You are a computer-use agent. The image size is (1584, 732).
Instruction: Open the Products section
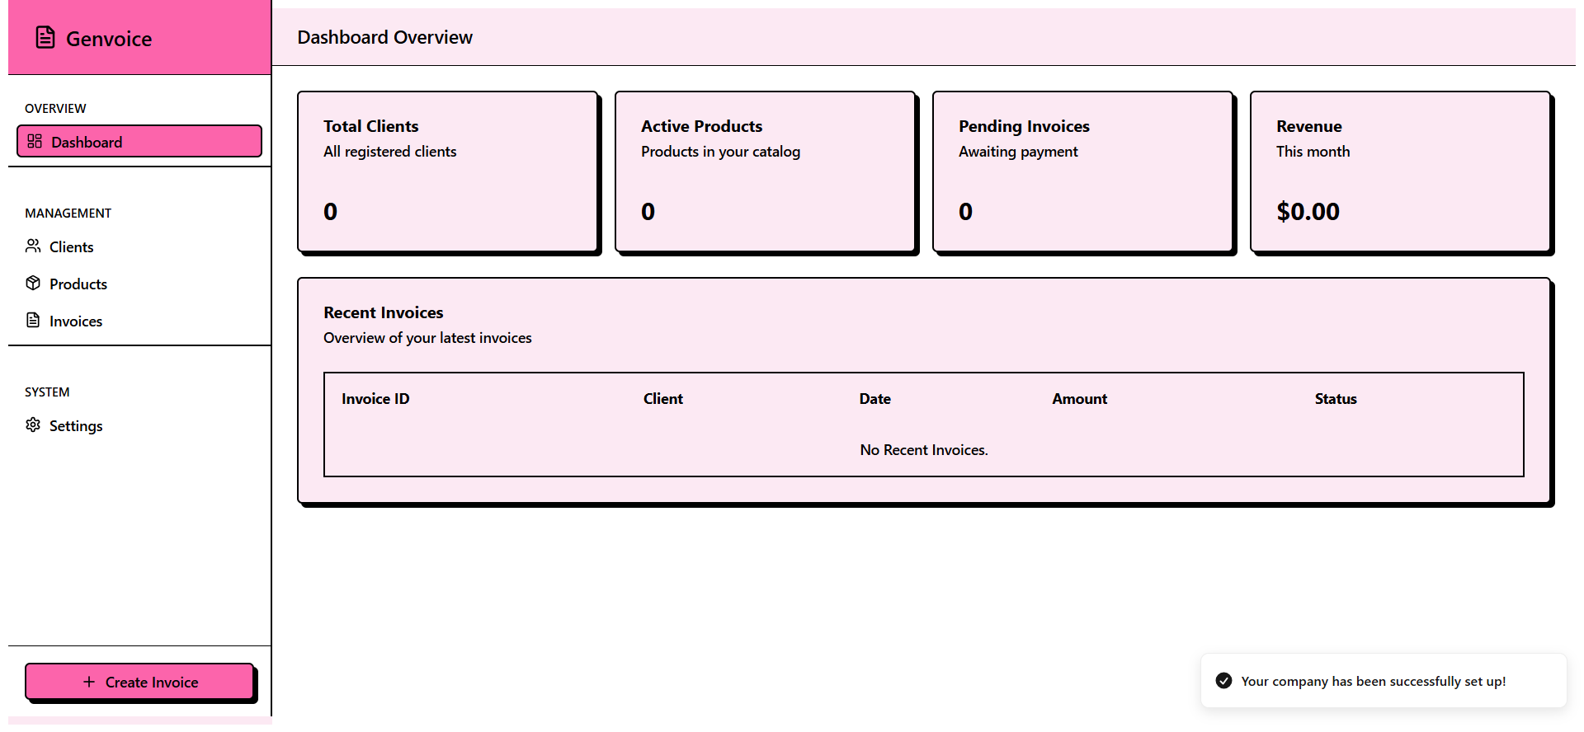point(139,284)
